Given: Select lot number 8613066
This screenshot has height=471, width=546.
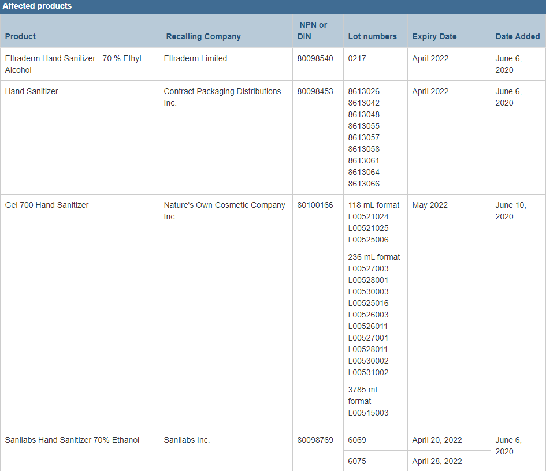Looking at the screenshot, I should point(363,184).
